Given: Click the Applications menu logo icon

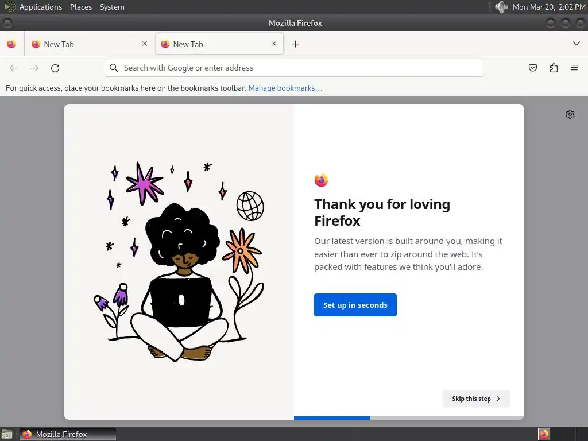Looking at the screenshot, I should pos(9,7).
